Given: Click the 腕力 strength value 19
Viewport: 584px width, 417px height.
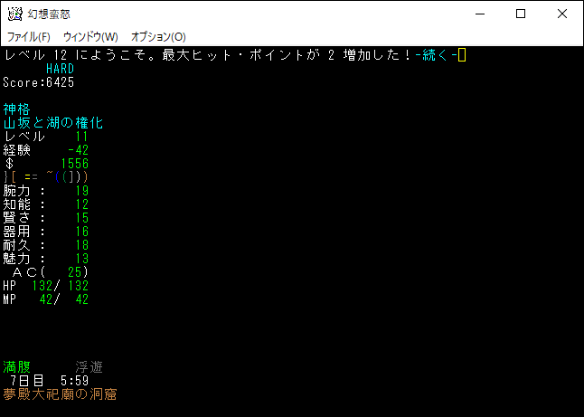Looking at the screenshot, I should [81, 191].
